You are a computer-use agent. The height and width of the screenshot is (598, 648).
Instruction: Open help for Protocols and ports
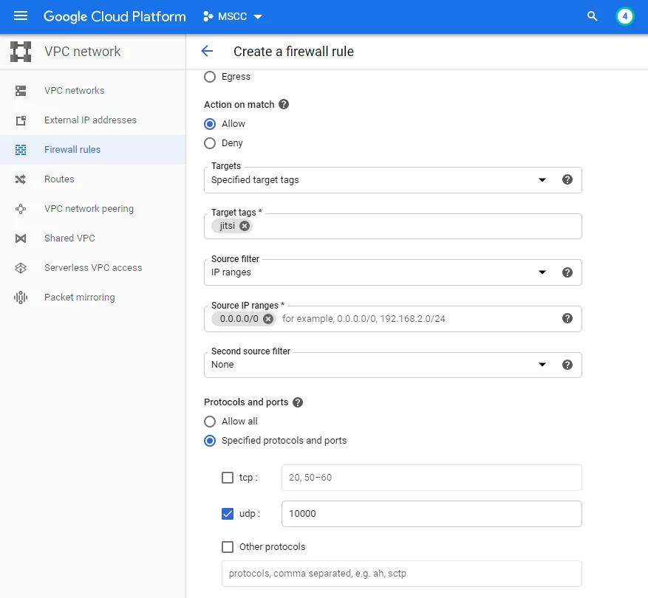(298, 402)
